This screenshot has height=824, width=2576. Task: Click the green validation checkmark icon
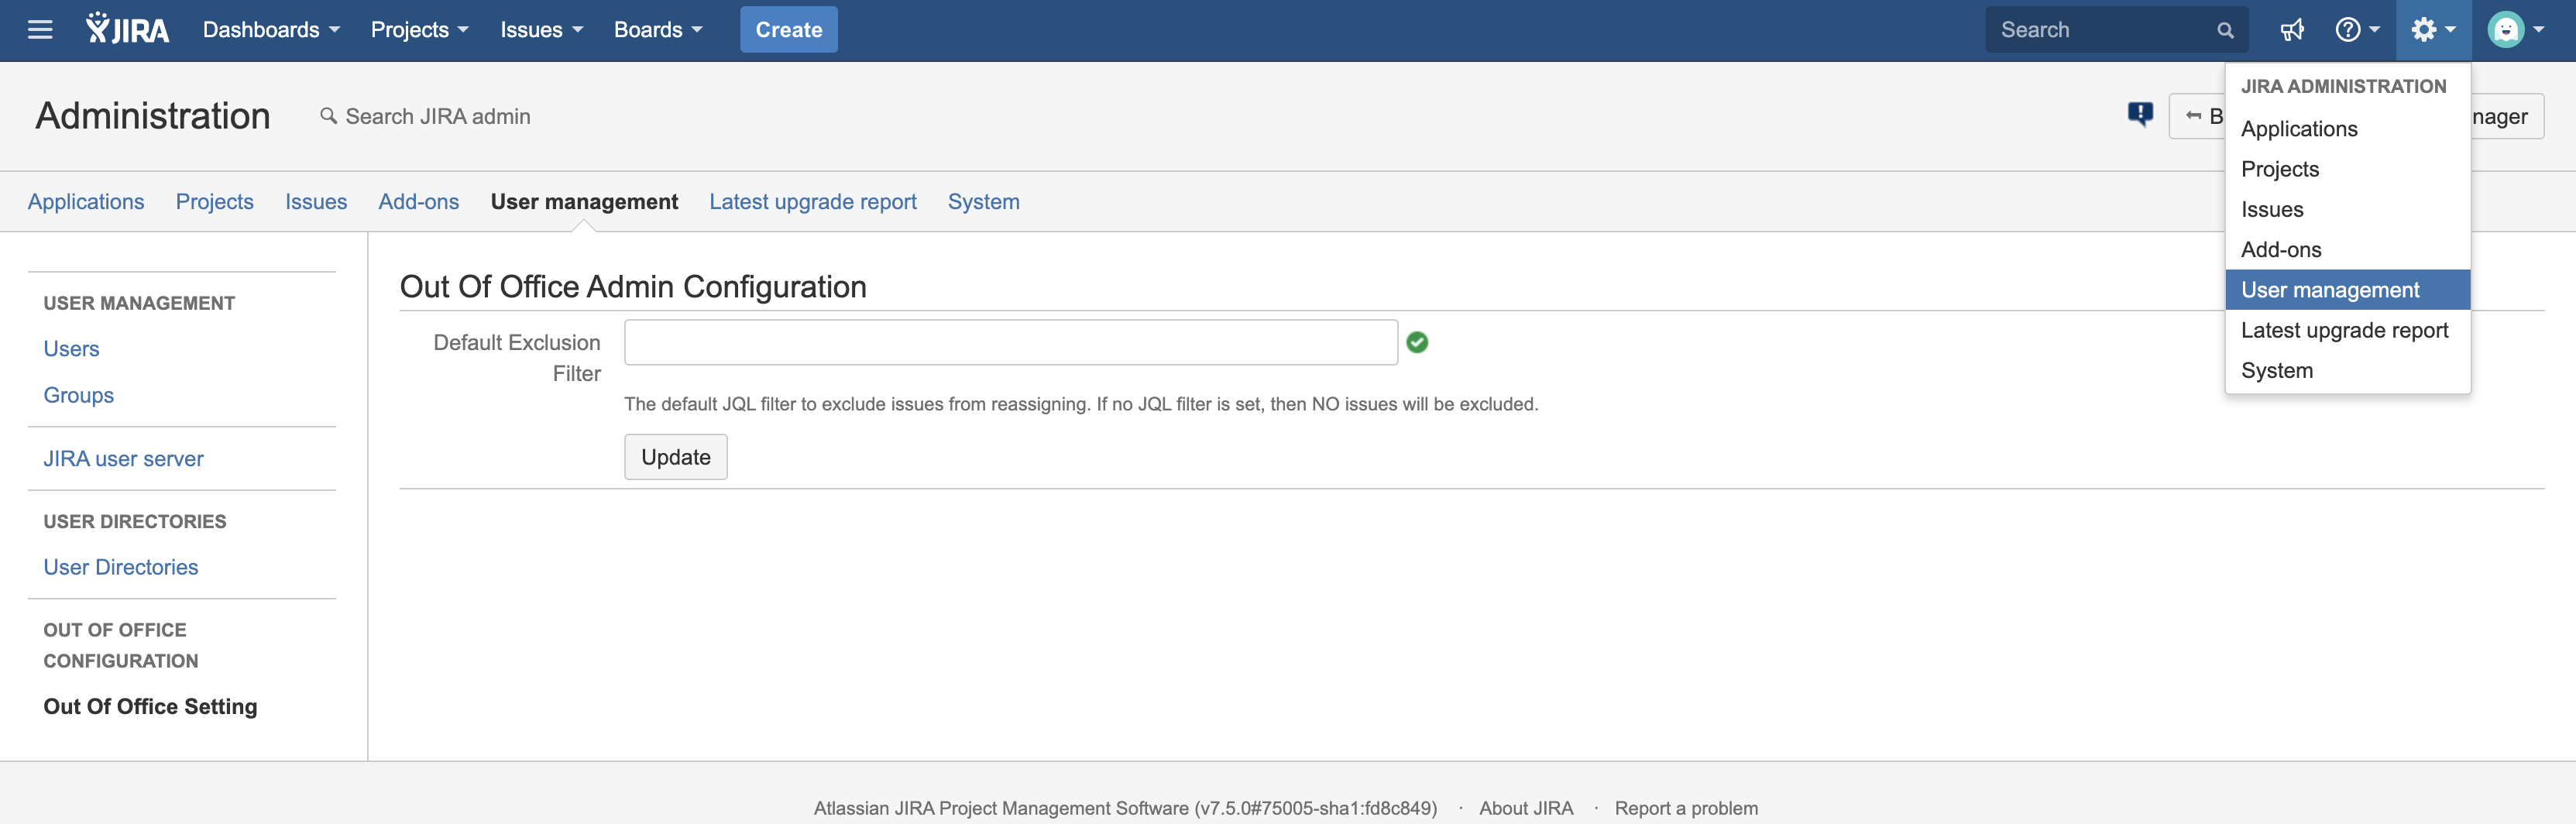coord(1416,343)
